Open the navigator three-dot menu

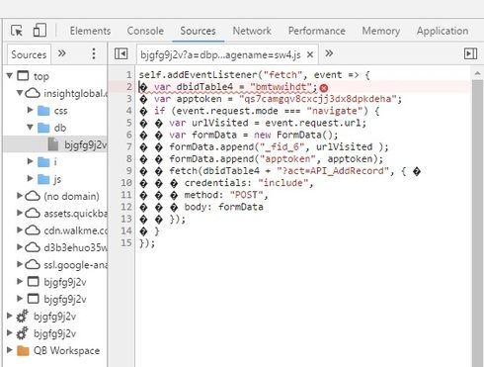94,53
